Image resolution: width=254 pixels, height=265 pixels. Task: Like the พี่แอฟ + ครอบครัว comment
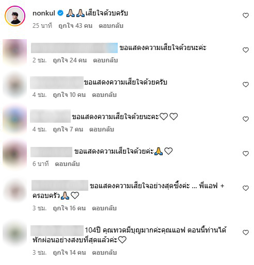(x=246, y=188)
